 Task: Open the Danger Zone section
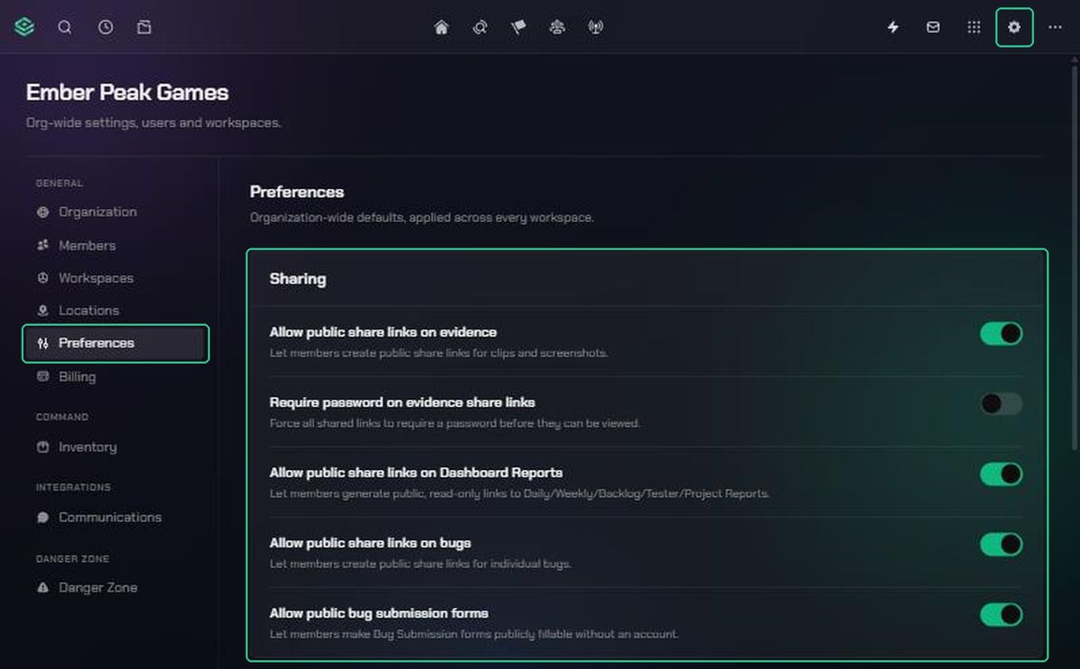116,588
